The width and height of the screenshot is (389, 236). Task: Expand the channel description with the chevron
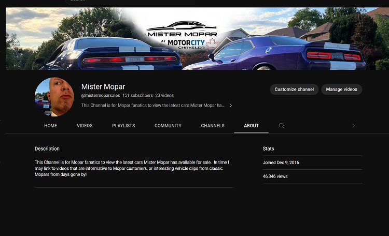pos(230,106)
